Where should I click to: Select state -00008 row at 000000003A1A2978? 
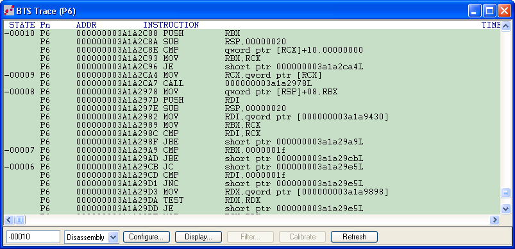(252, 92)
